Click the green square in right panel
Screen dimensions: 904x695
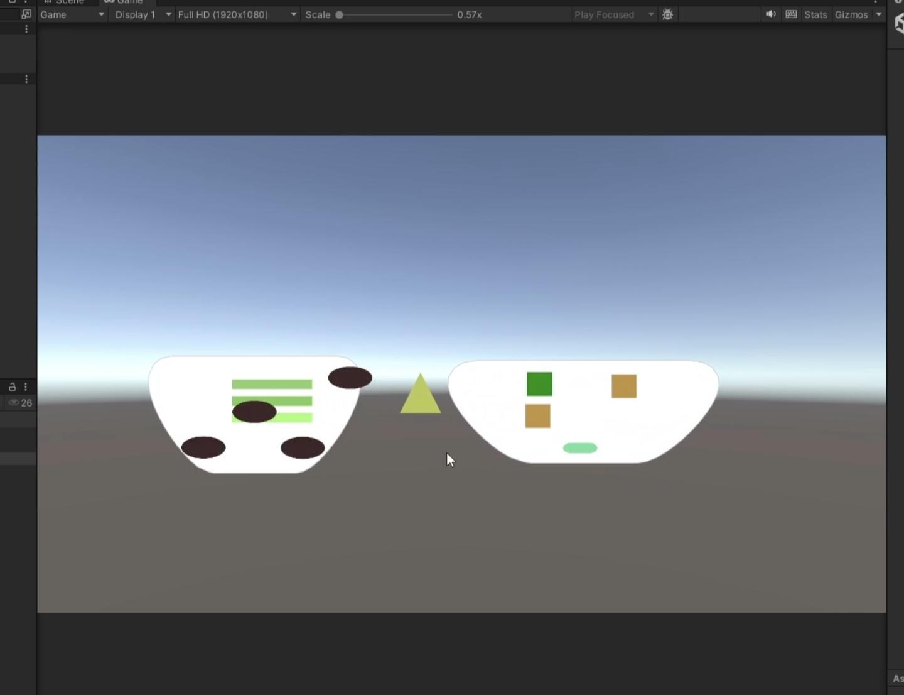(539, 384)
